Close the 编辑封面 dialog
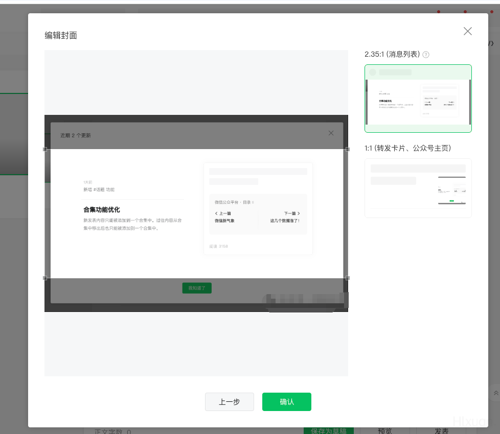 pos(467,31)
